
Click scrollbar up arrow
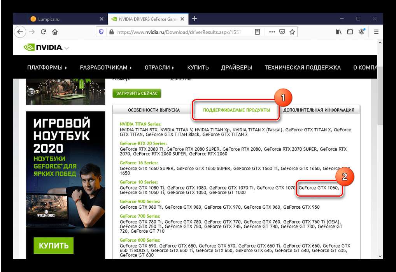(380, 43)
